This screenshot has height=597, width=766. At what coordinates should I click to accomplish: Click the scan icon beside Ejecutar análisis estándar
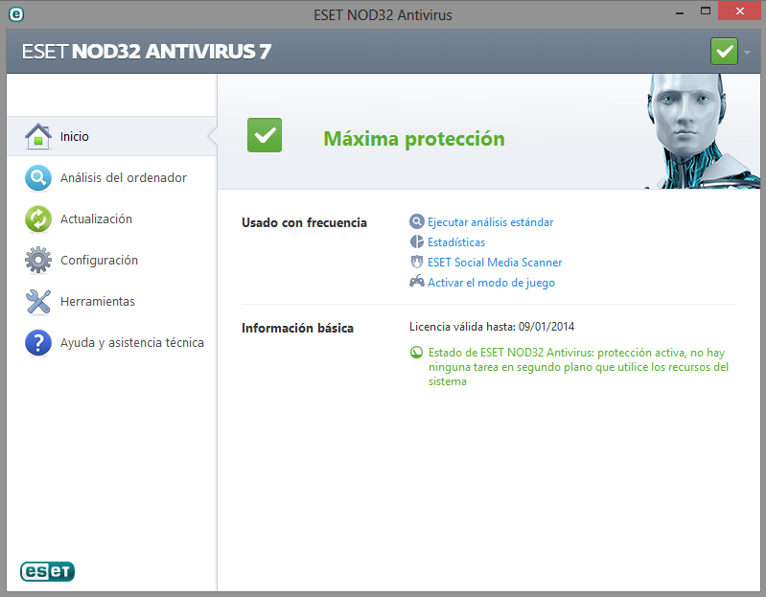pos(416,221)
